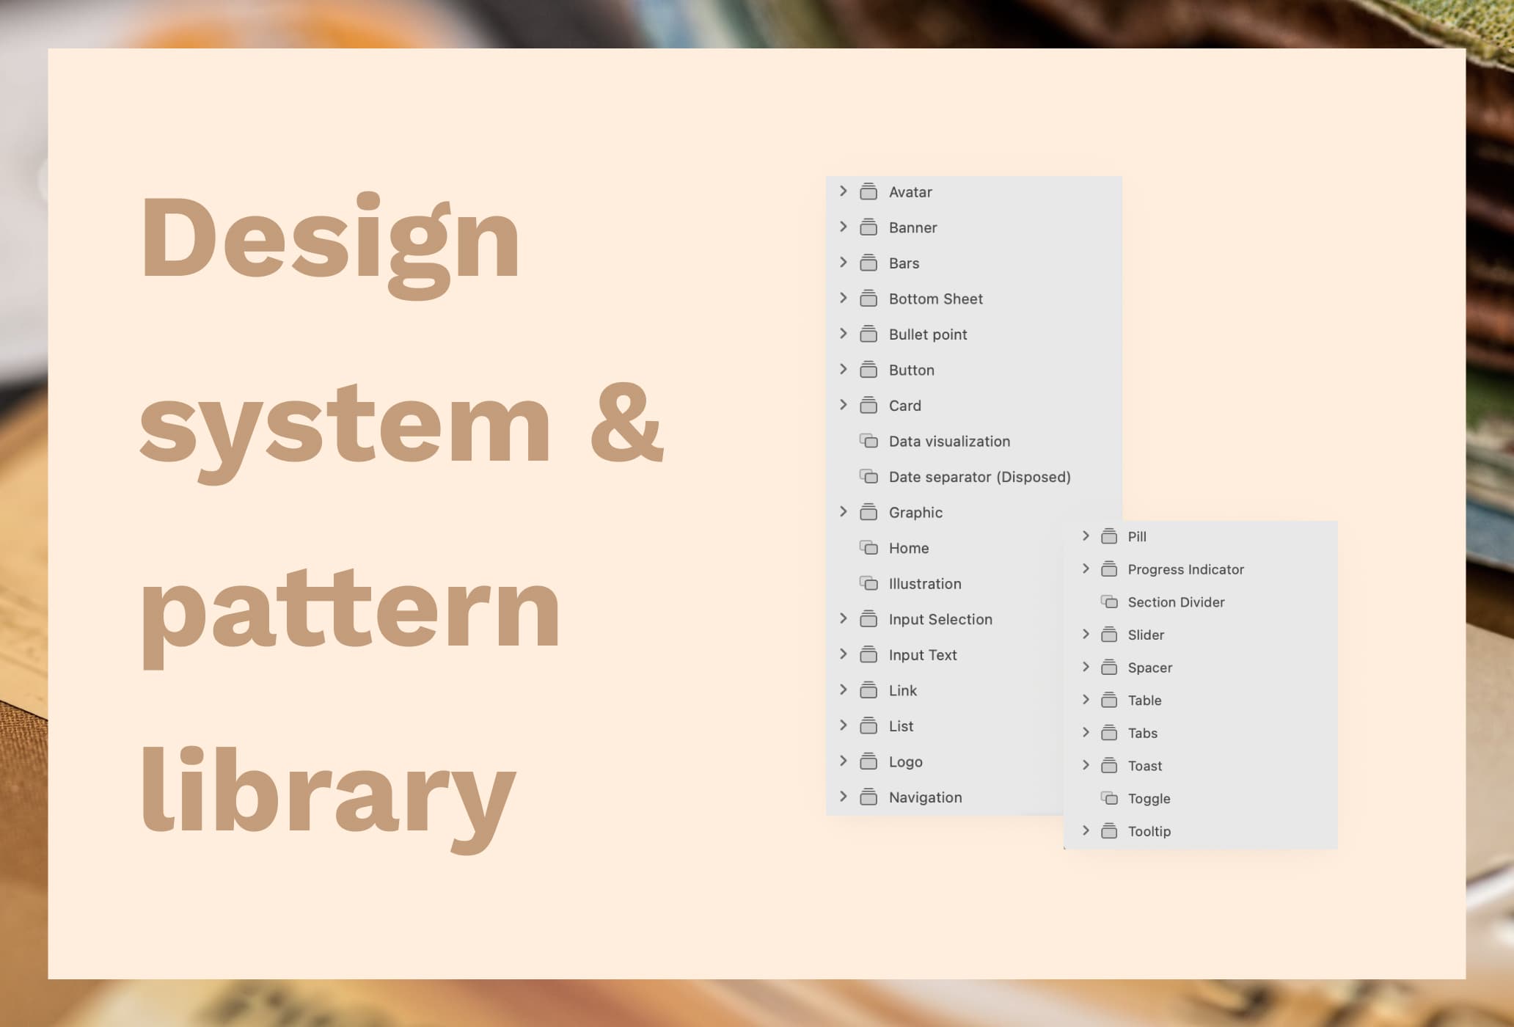Viewport: 1514px width, 1027px height.
Task: Expand the Banner group chevron
Action: click(844, 227)
